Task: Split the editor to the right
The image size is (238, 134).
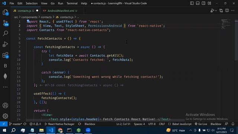Action: coord(227,10)
